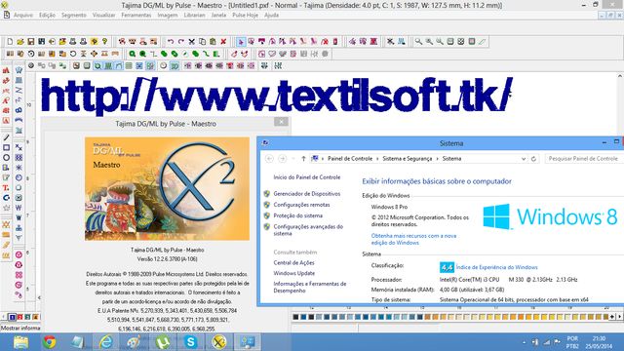The height and width of the screenshot is (351, 624).
Task: Open the Ferramentas menu
Action: 136,16
